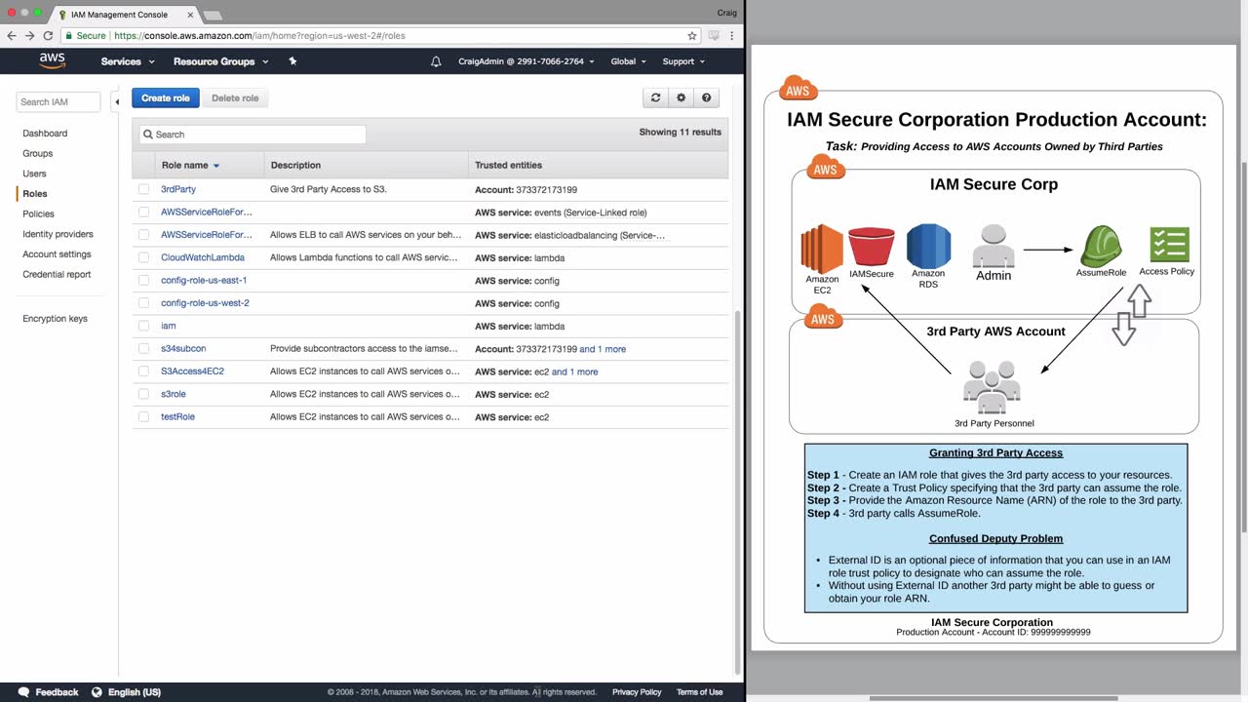The height and width of the screenshot is (702, 1248).
Task: Open Policies from the sidebar
Action: point(38,214)
